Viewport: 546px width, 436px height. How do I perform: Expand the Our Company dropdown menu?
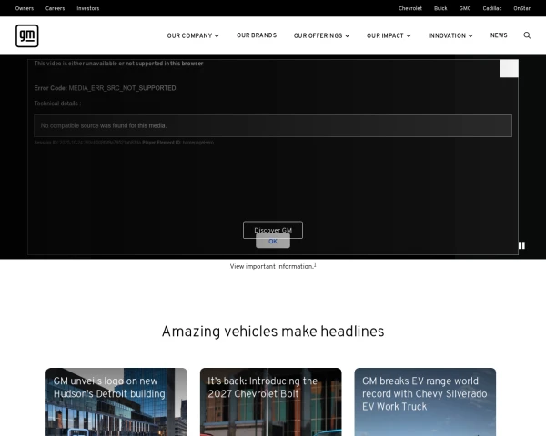pyautogui.click(x=193, y=35)
